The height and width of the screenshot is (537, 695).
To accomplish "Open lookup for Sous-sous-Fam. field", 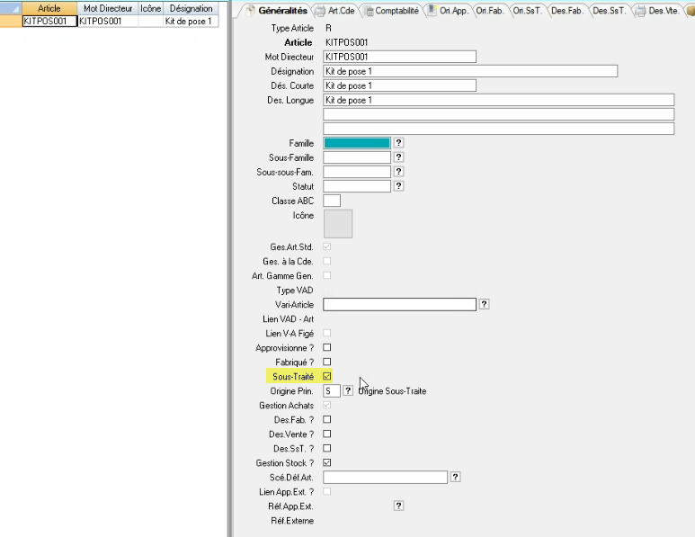I will 399,172.
